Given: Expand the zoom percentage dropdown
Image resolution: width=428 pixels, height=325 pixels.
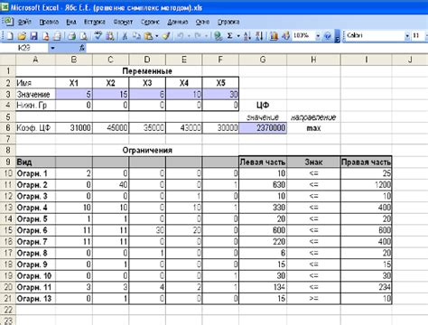Looking at the screenshot, I should (x=318, y=36).
